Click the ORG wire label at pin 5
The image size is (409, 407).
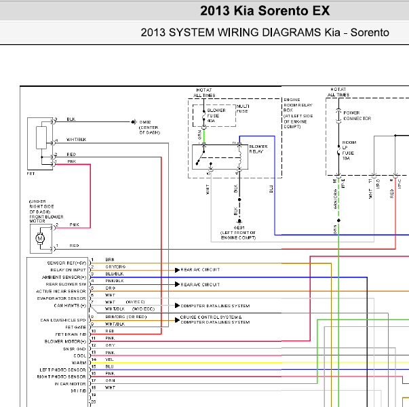click(x=110, y=288)
